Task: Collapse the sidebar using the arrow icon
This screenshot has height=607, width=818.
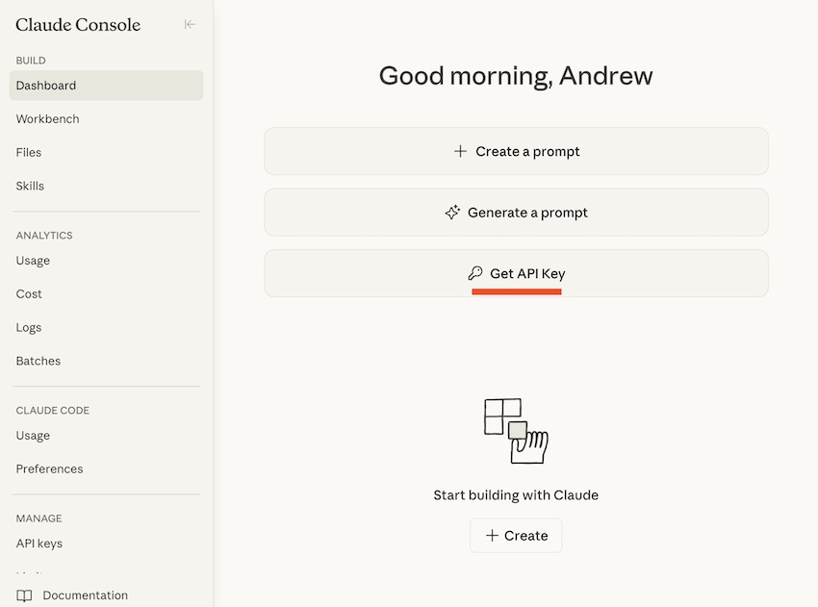Action: (x=190, y=25)
